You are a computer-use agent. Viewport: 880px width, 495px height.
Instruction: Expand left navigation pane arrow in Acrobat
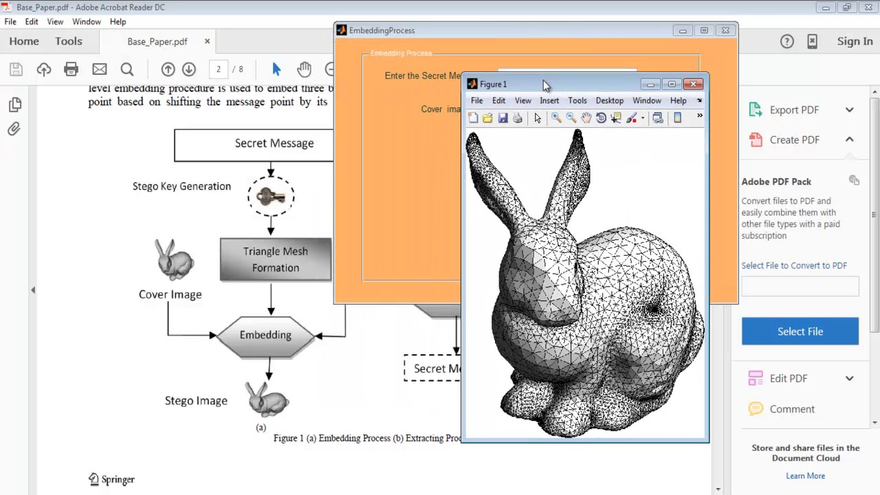click(x=33, y=290)
